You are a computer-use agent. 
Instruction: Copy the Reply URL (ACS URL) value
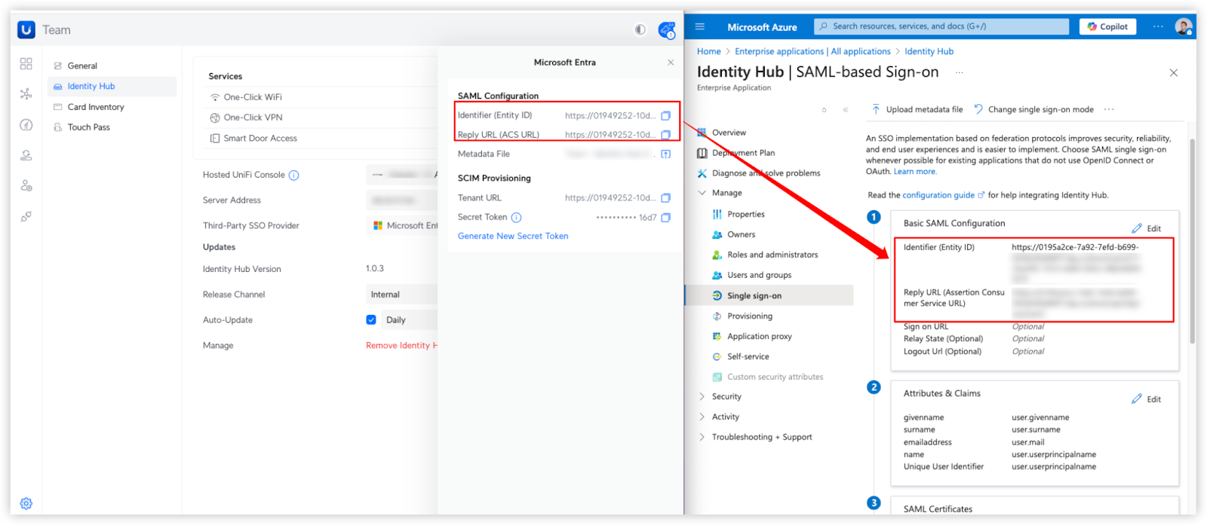tap(665, 135)
